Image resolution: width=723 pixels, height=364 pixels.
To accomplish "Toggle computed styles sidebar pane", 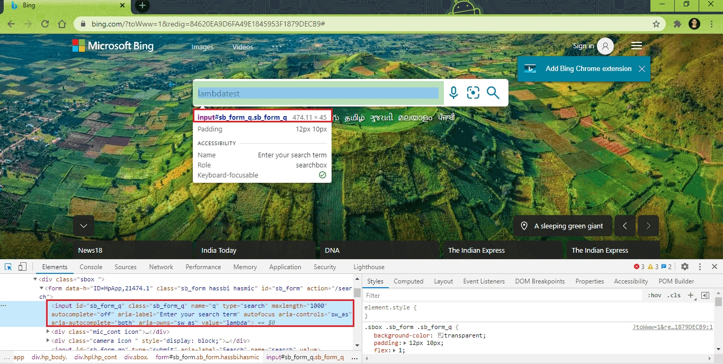I will click(x=705, y=295).
